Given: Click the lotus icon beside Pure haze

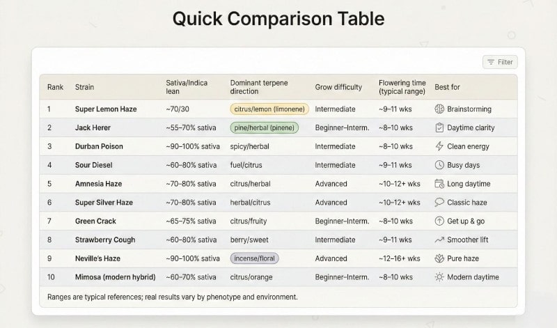Looking at the screenshot, I should pyautogui.click(x=439, y=258).
